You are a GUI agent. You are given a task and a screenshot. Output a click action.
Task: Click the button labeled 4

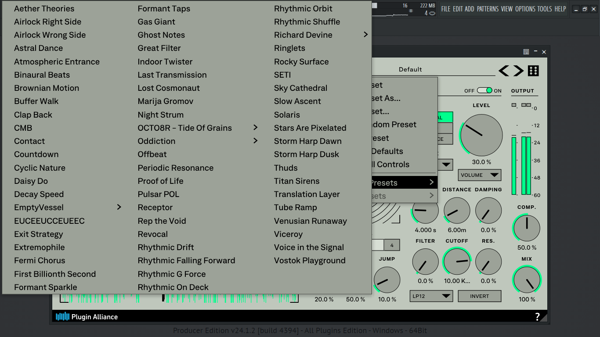(392, 245)
